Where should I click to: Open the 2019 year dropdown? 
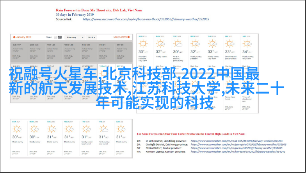coord(91,37)
